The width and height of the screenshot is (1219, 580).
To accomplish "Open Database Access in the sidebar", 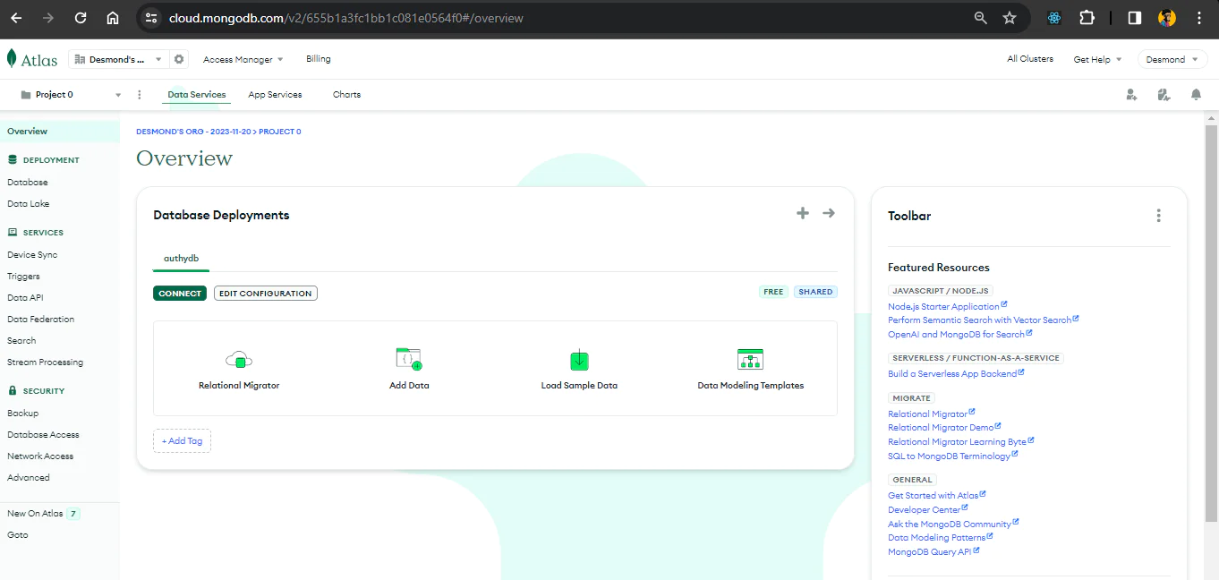I will [x=43, y=435].
